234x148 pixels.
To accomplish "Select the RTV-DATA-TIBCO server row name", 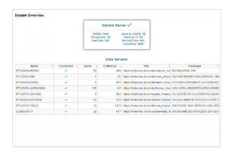I will tap(27, 106).
